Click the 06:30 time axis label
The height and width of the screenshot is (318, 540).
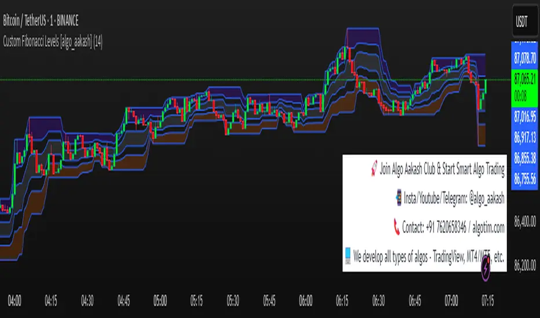click(x=378, y=301)
